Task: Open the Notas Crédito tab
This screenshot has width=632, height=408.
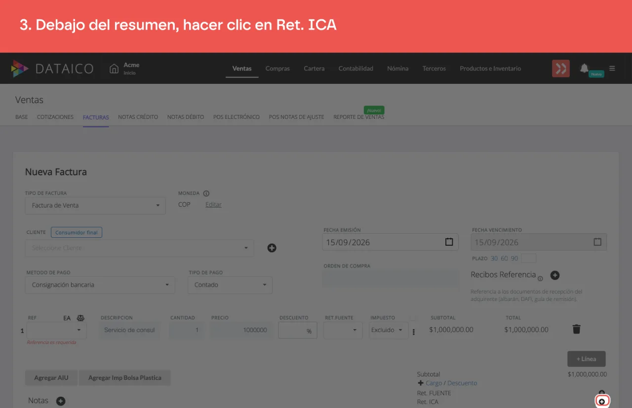Action: point(138,117)
